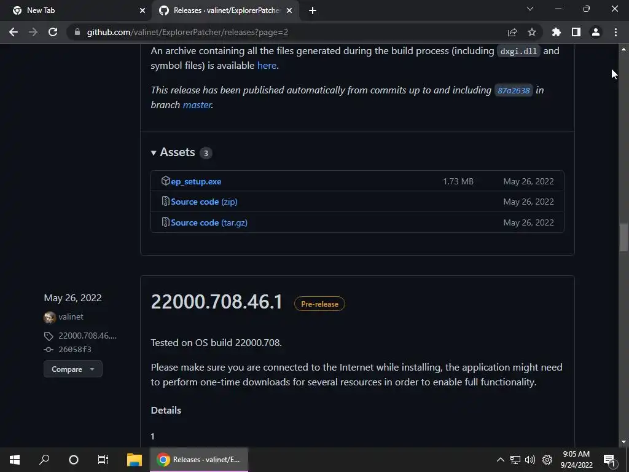Click the vertical scrollbar thumb

click(623, 237)
